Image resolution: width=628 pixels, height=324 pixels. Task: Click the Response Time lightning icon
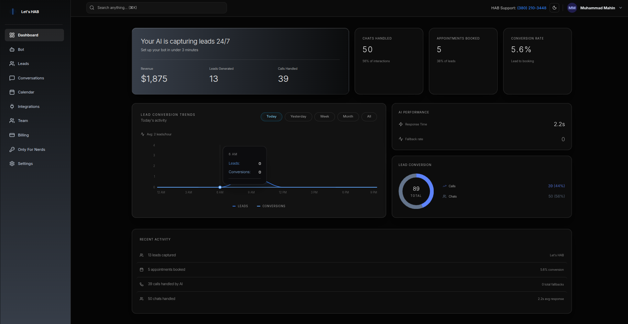click(x=401, y=124)
